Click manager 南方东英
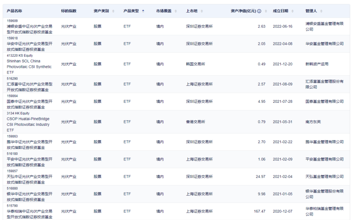The height and width of the screenshot is (220, 355). click(x=313, y=122)
